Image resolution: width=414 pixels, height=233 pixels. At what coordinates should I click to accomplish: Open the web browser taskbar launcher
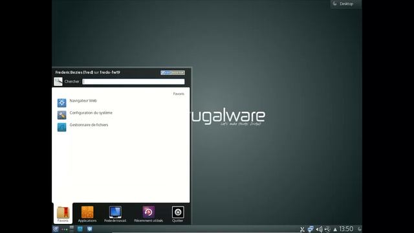coord(90,229)
